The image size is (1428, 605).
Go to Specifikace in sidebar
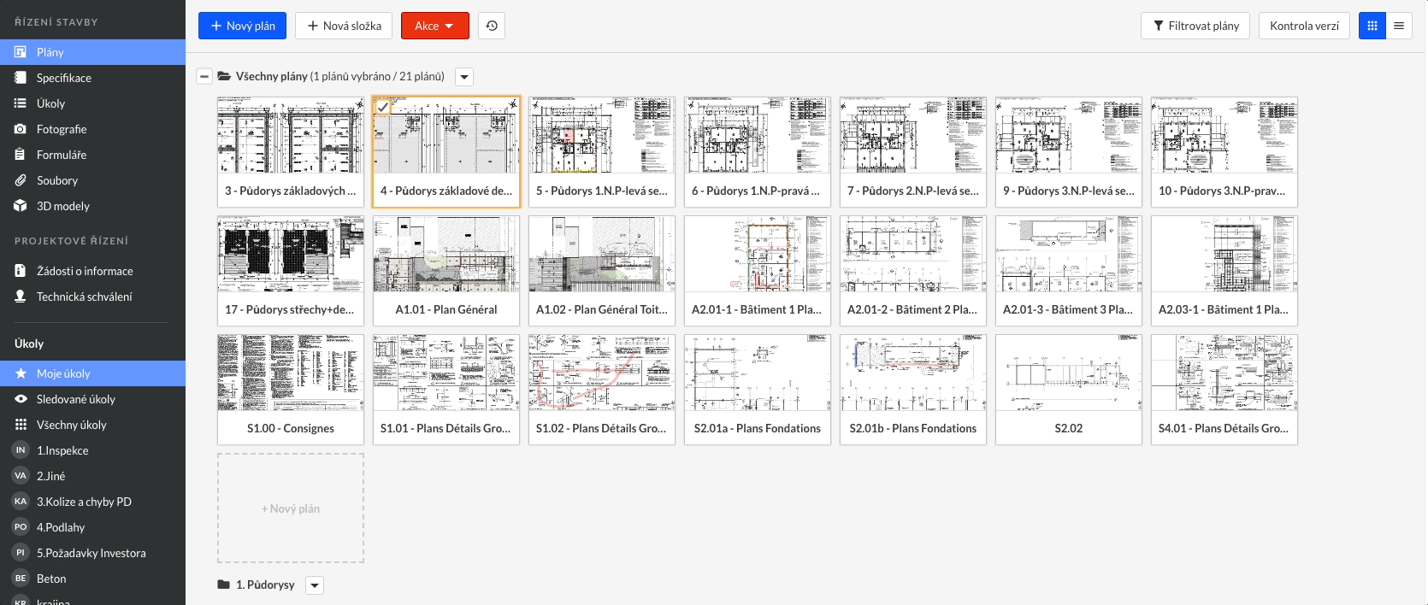(x=63, y=78)
